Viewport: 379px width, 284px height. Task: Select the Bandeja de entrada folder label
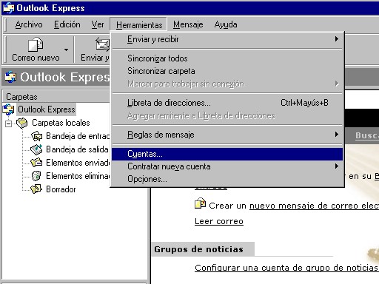[x=78, y=136]
